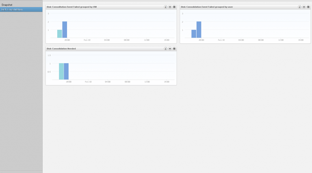Click the 'Disk Consolidation Needed' widget title
The image size is (312, 173).
[x=61, y=49]
